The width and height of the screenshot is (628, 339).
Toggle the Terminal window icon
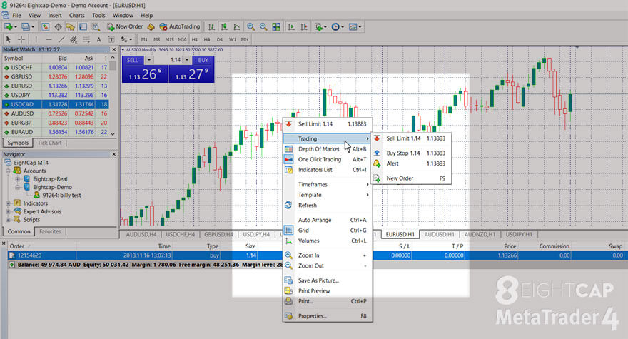pyautogui.click(x=83, y=27)
